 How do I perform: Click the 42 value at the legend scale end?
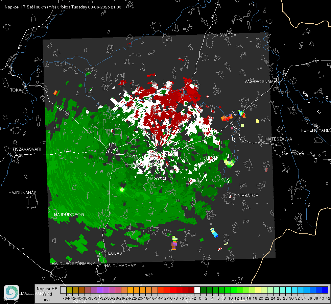(328, 298)
